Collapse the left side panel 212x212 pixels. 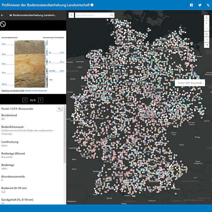coord(71,15)
